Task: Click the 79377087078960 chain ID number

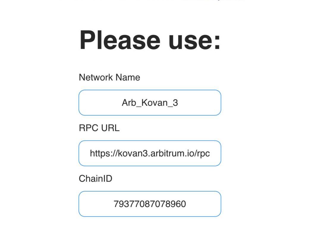Action: pos(150,204)
